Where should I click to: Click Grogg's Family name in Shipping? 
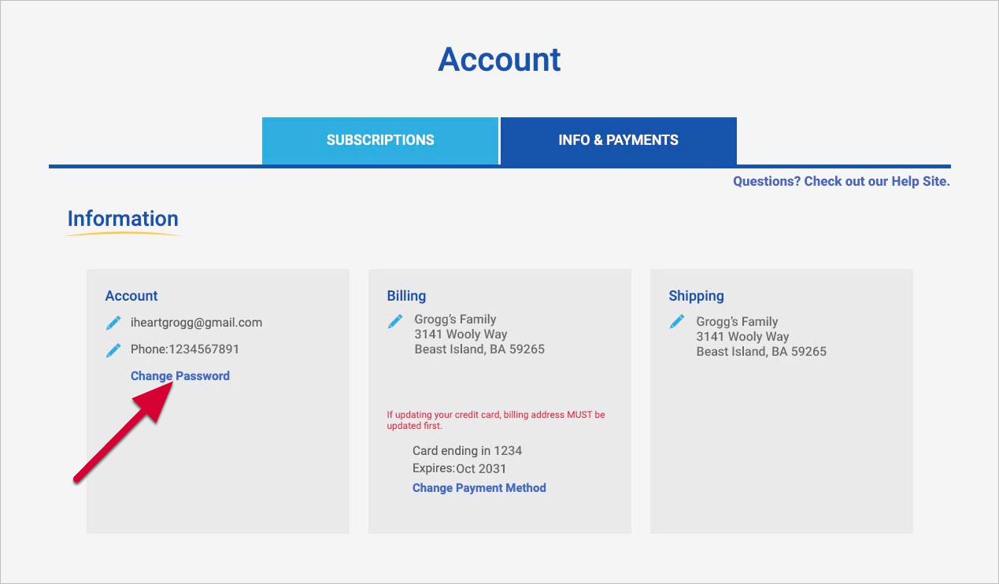pos(738,322)
